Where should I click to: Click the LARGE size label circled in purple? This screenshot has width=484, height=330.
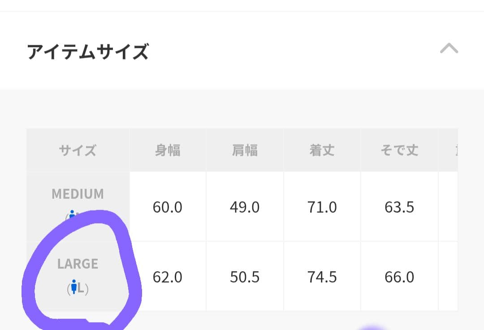[78, 264]
